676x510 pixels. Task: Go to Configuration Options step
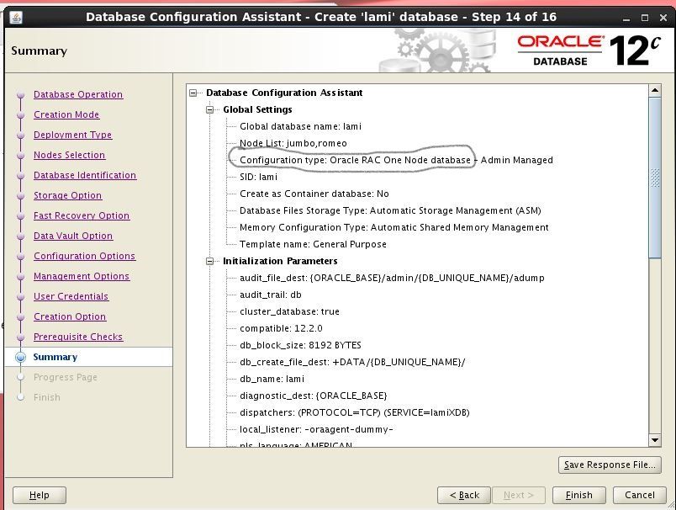click(x=84, y=256)
